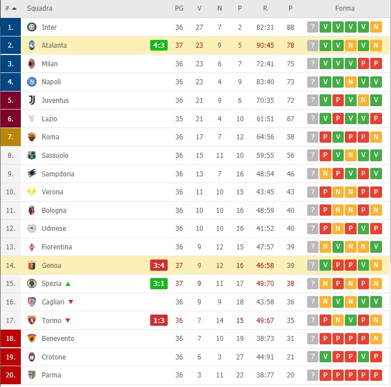Open Torino's live 1:3 score badge

pos(159,320)
